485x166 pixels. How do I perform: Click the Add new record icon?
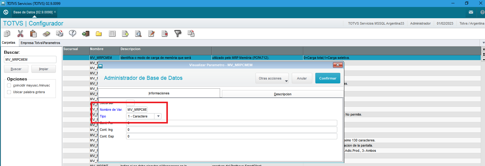point(125,33)
